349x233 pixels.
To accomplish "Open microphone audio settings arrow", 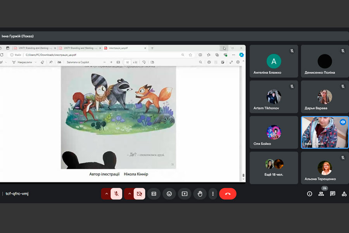I will pyautogui.click(x=106, y=194).
